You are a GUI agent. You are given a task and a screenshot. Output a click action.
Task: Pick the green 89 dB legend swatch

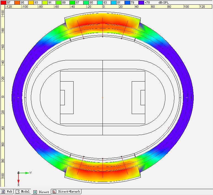coord(58,2)
